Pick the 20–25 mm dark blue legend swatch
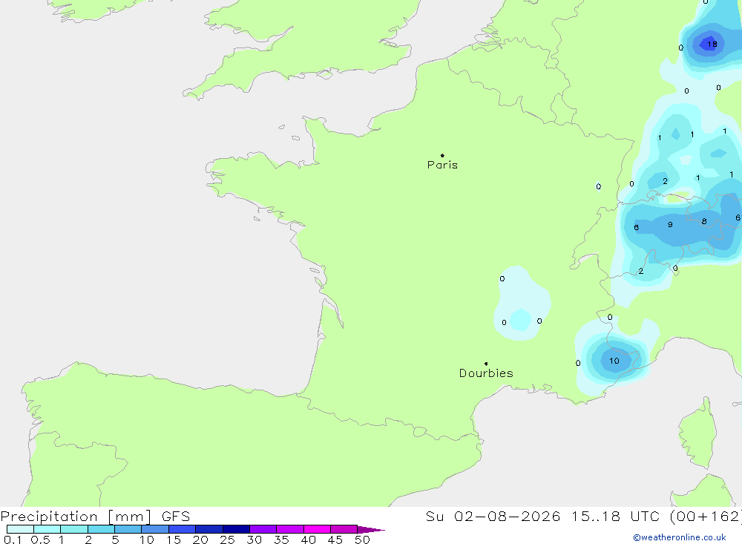742x544 pixels. [x=209, y=529]
